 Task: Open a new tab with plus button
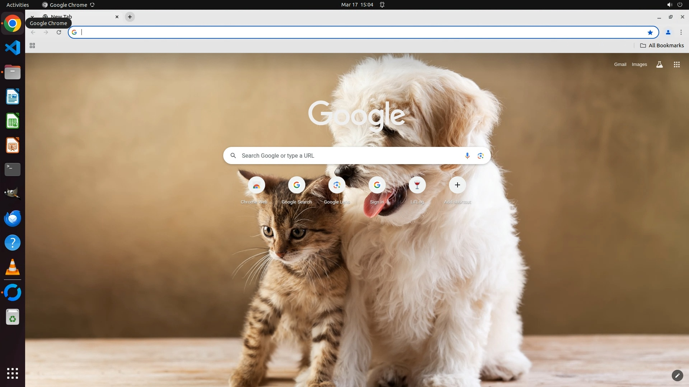[130, 17]
